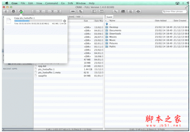This screenshot has width=190, height=132.
Task: Select the epg.dat file
Action: pyautogui.click(x=42, y=66)
